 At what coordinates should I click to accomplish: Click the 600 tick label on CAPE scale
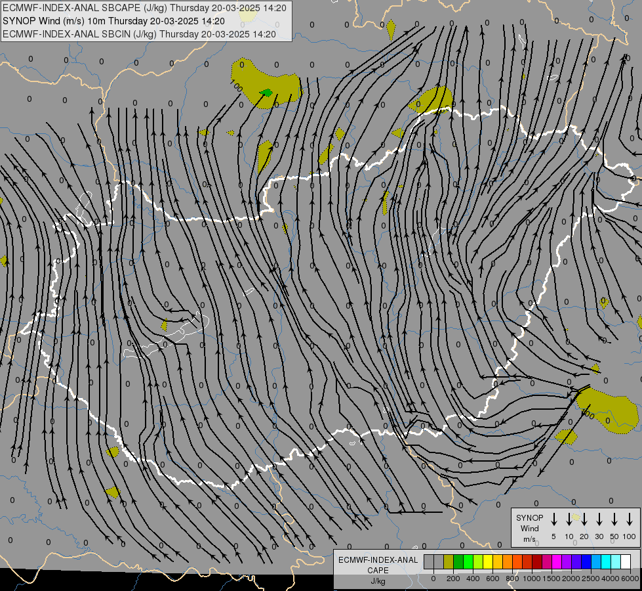click(492, 579)
